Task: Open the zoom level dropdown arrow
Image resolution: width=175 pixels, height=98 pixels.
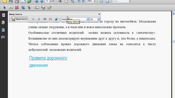Action: (x=95, y=1)
